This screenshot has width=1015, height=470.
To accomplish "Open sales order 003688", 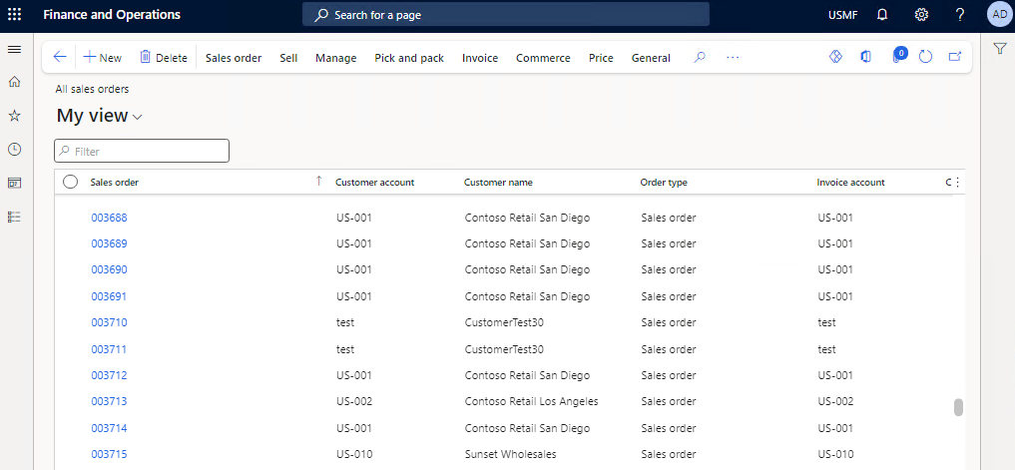I will (109, 218).
